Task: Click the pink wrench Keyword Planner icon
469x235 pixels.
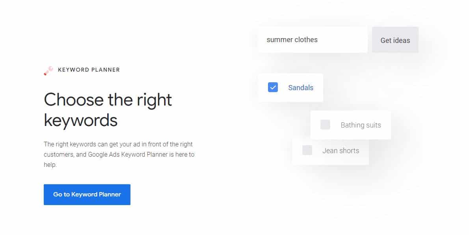Action: (48, 70)
